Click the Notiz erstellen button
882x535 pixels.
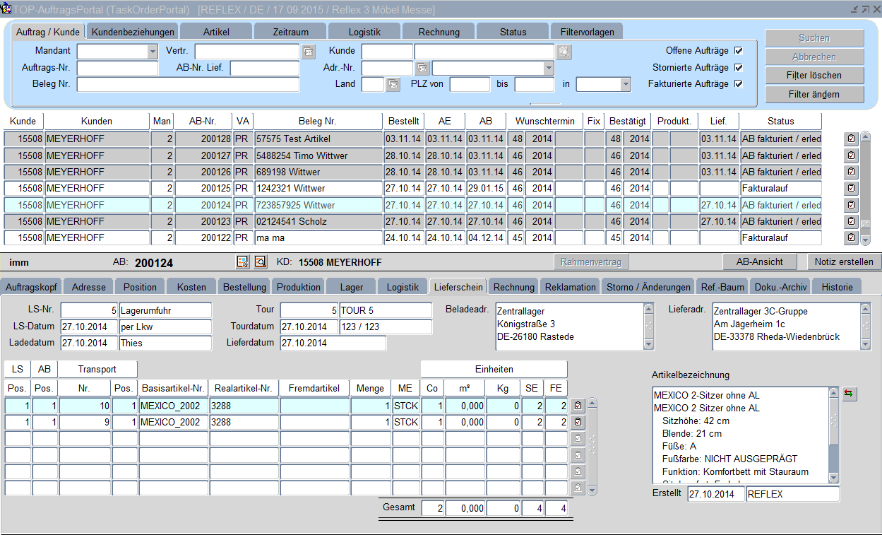(x=844, y=261)
